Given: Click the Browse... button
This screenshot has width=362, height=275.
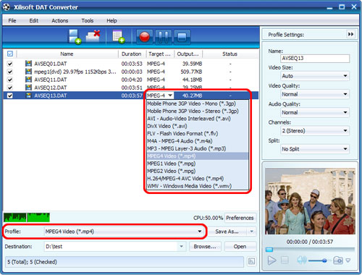Looking at the screenshot, I should (205, 246).
